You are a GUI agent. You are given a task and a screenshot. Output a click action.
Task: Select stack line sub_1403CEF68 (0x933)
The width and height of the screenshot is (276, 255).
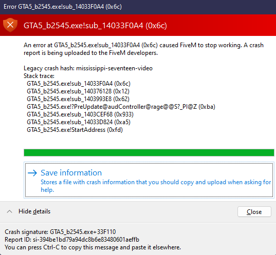click(80, 114)
